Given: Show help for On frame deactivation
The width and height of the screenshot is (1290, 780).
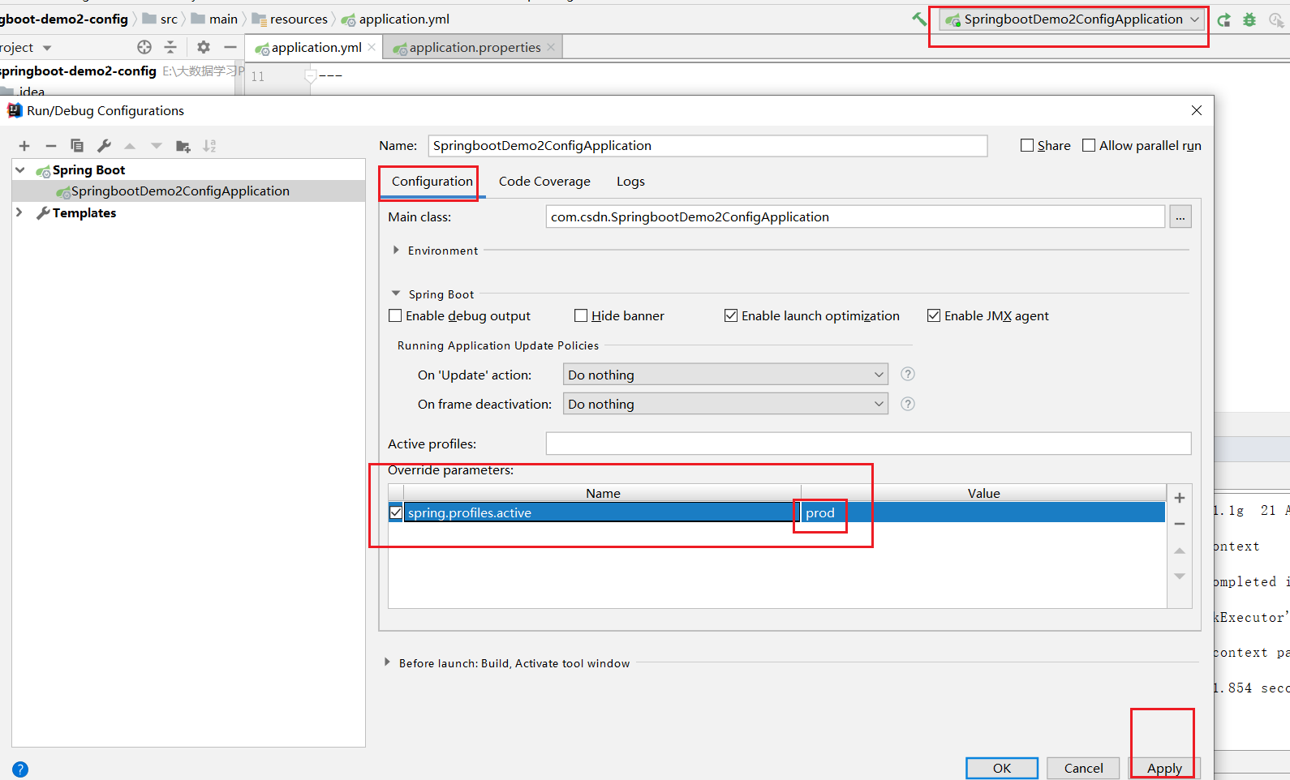Looking at the screenshot, I should point(908,404).
